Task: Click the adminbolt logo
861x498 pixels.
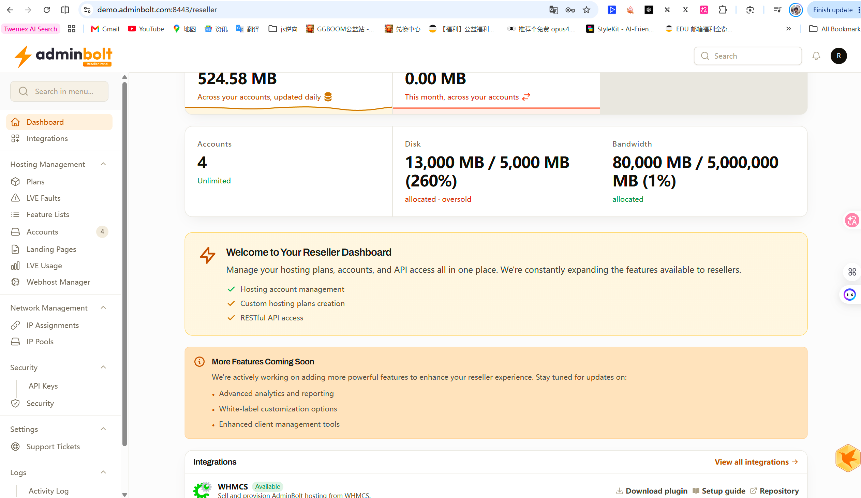Action: pos(63,56)
